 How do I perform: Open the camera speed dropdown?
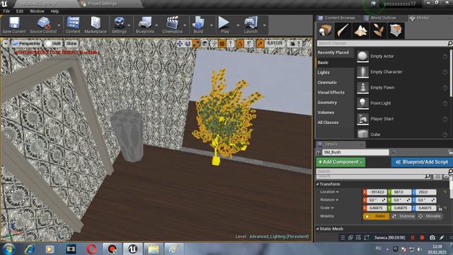pyautogui.click(x=295, y=44)
